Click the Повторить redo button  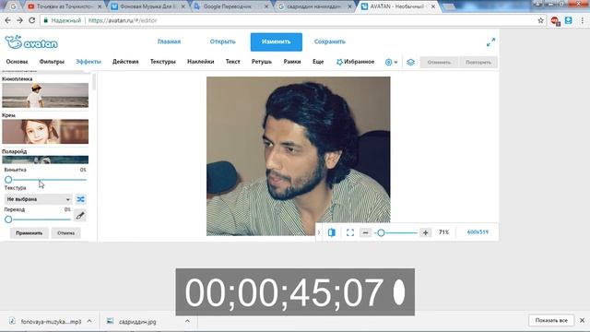[x=478, y=62]
